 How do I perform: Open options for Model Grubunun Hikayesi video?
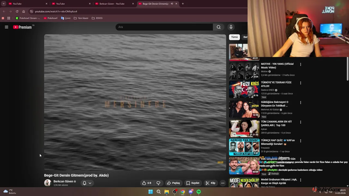click(300, 180)
